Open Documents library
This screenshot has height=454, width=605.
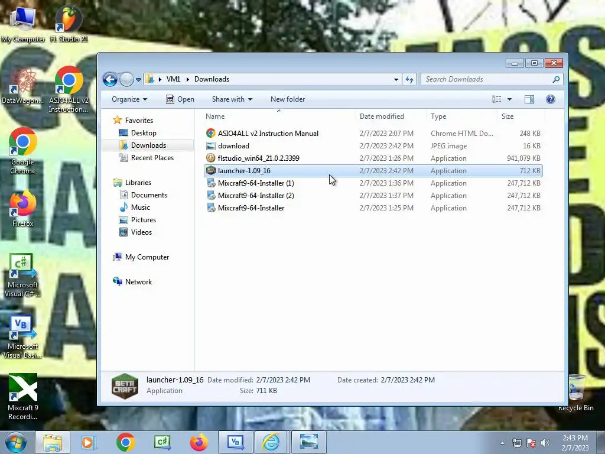click(x=144, y=195)
